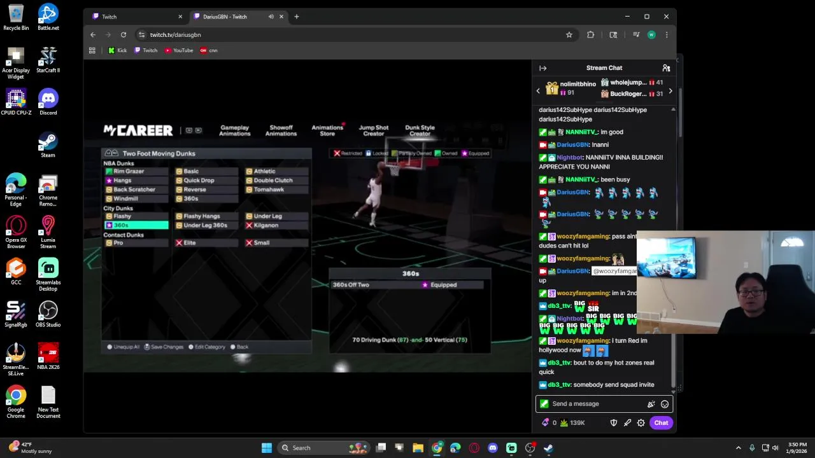
Task: Open the YouTube bookmark
Action: click(x=179, y=50)
